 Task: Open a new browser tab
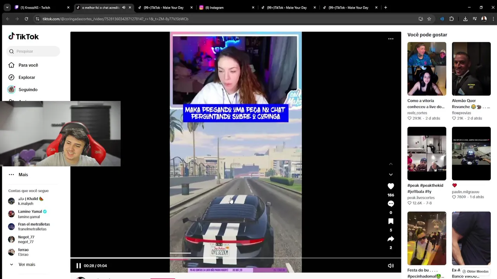(386, 7)
